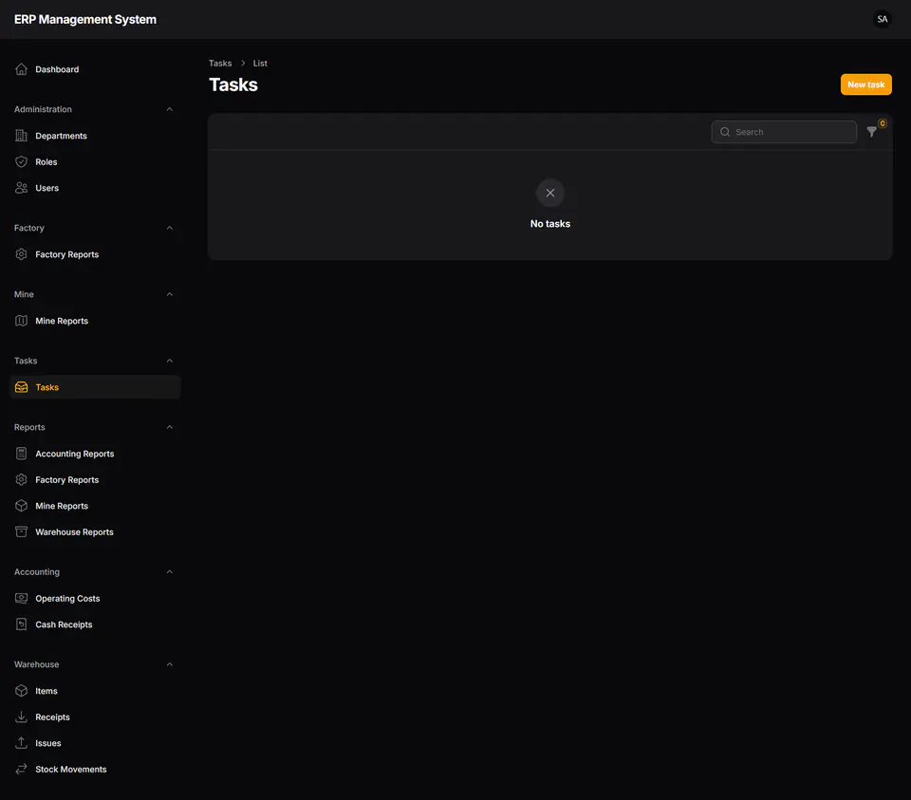This screenshot has width=911, height=800.
Task: Open Mine Reports label under Reports section
Action: point(62,506)
